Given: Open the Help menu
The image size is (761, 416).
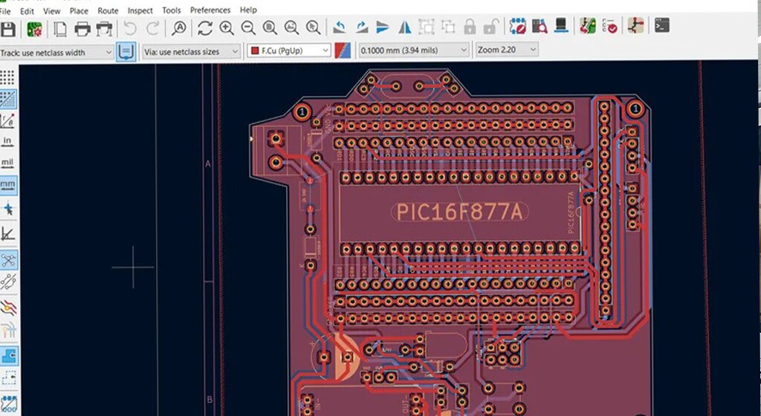Looking at the screenshot, I should [248, 10].
